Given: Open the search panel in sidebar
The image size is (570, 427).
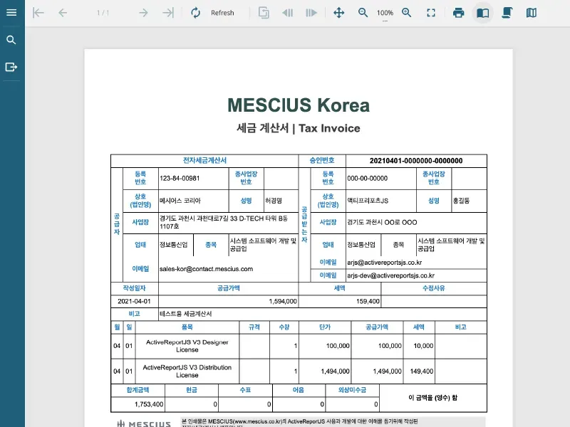Looking at the screenshot, I should click(11, 40).
